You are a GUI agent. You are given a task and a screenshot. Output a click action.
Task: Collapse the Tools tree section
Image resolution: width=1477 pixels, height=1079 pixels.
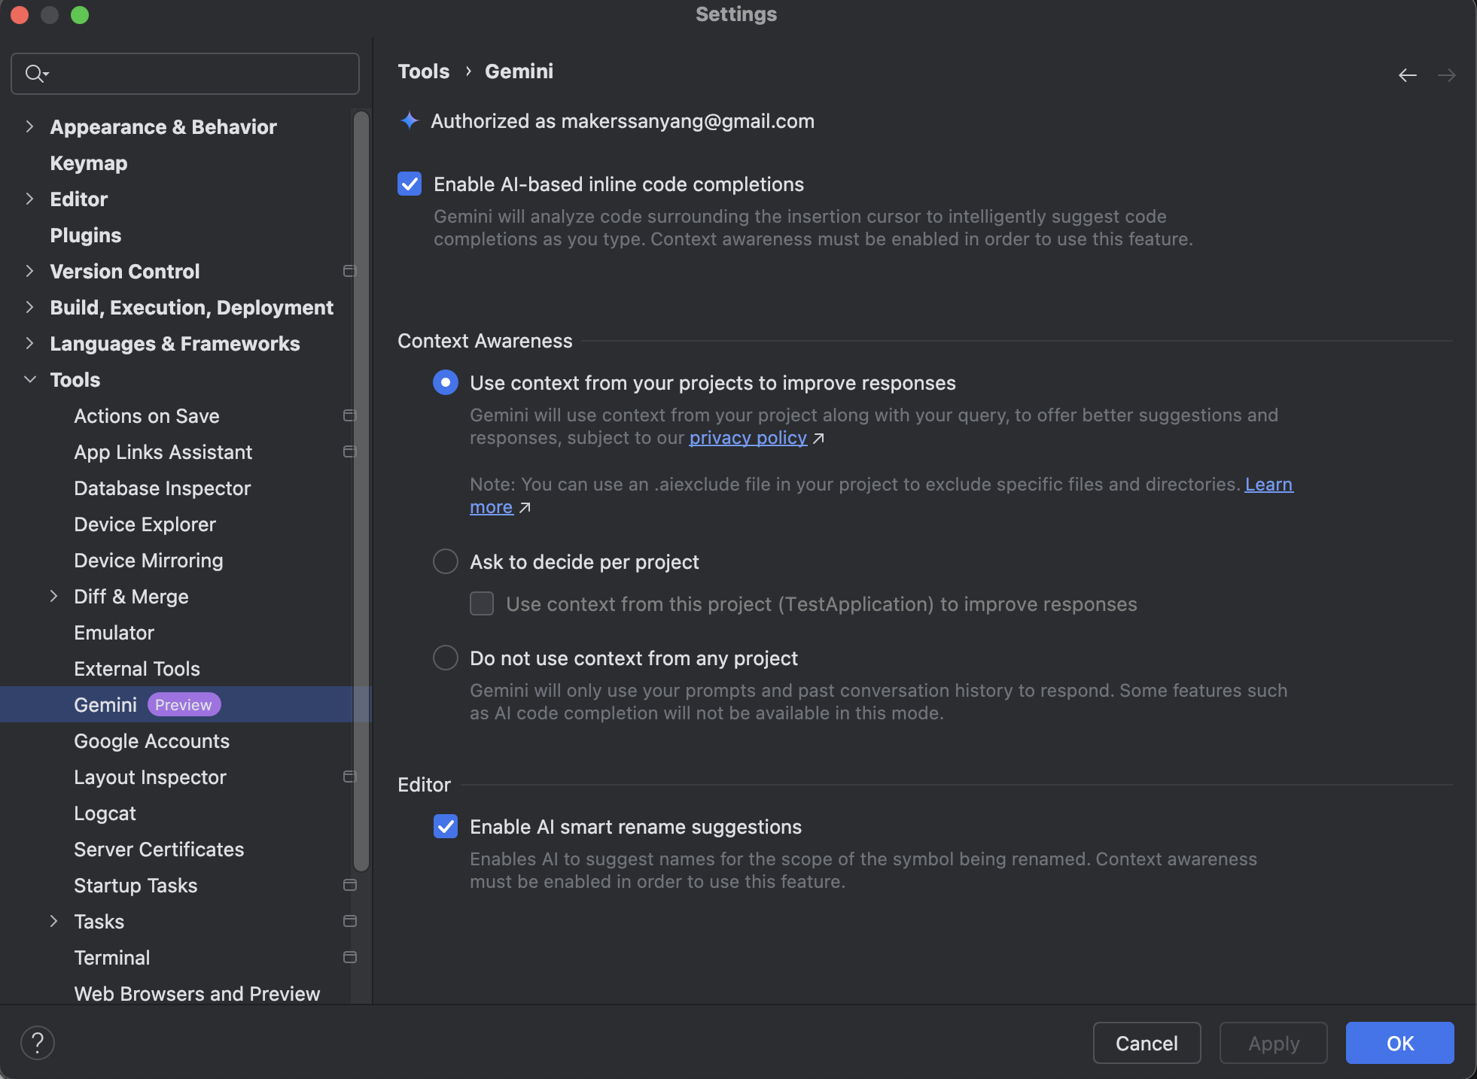[29, 379]
